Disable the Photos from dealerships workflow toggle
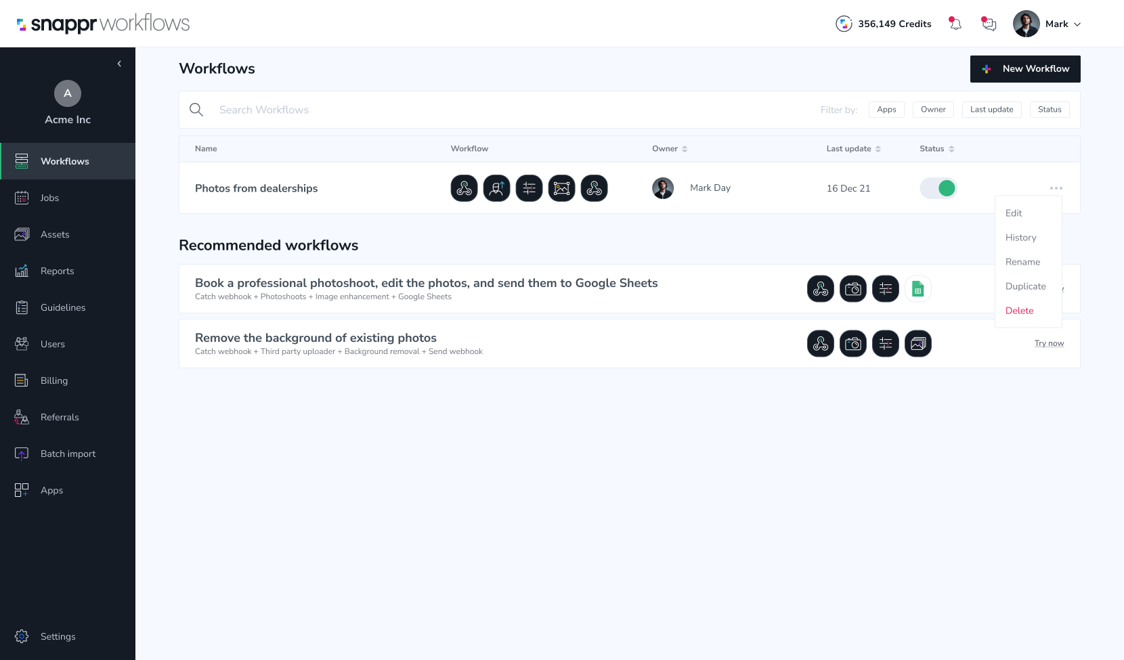This screenshot has width=1124, height=660. click(x=938, y=188)
